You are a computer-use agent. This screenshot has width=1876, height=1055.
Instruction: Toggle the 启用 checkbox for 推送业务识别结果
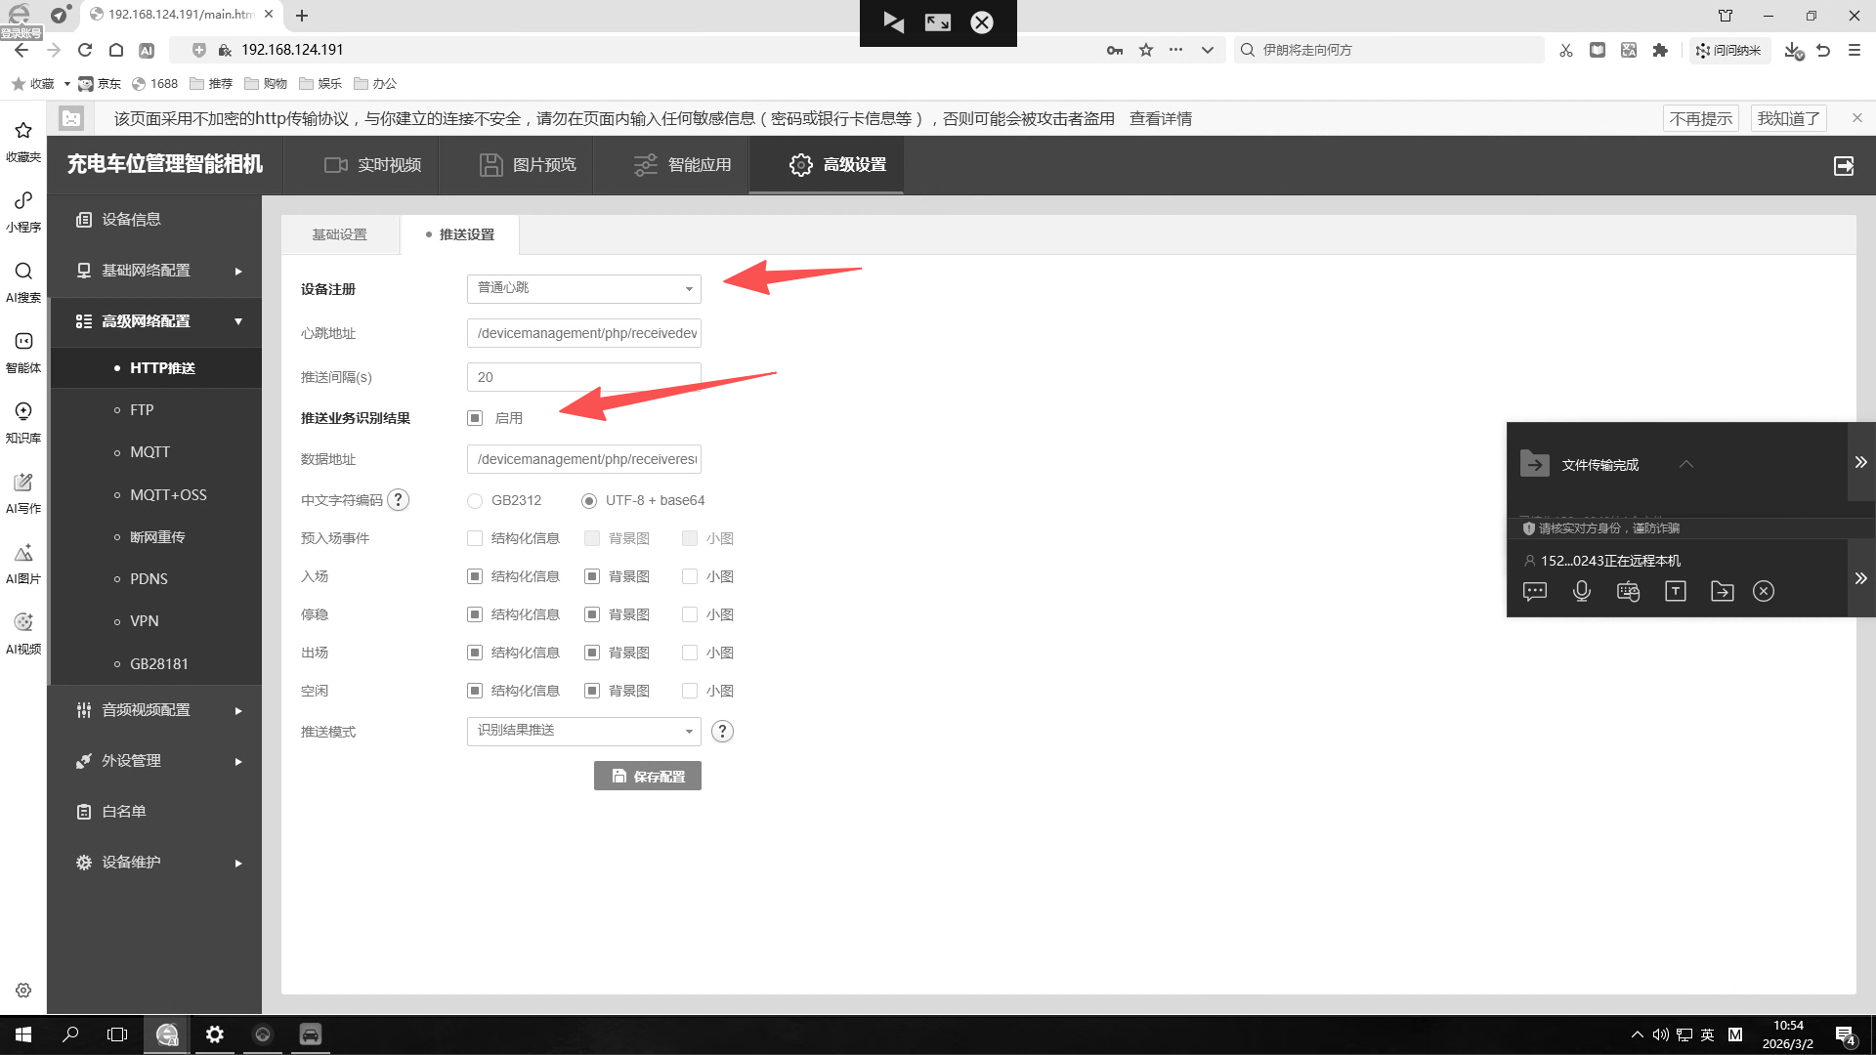tap(475, 418)
